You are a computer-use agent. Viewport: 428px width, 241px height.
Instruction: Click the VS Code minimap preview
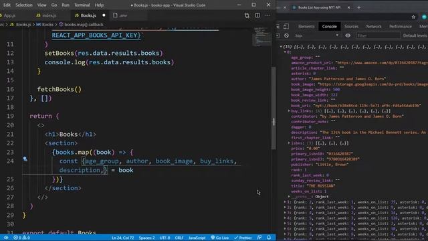click(261, 37)
